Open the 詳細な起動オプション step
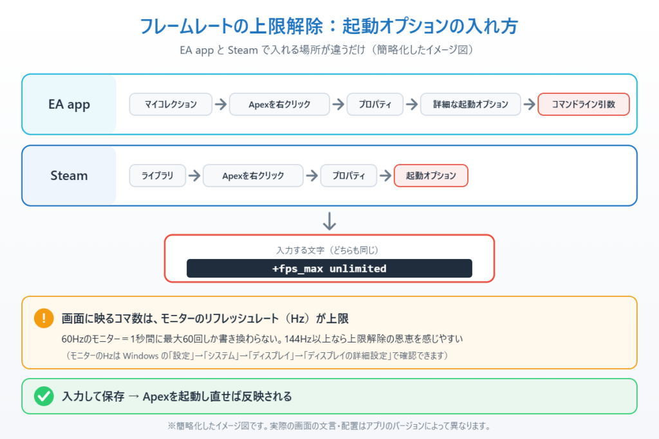 pos(470,104)
